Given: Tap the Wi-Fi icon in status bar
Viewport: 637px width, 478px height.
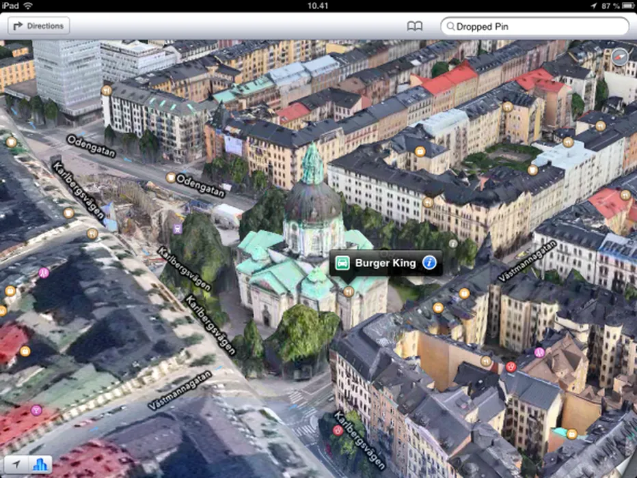Looking at the screenshot, I should 28,5.
